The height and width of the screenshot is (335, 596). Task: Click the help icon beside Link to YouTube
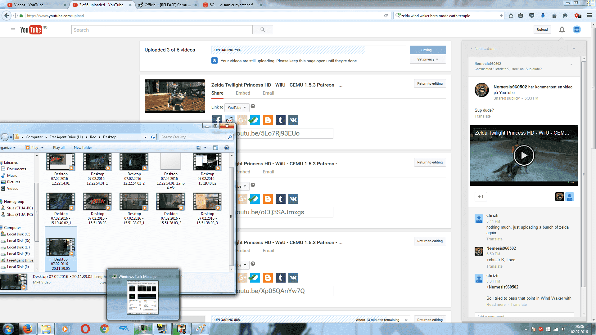click(253, 106)
